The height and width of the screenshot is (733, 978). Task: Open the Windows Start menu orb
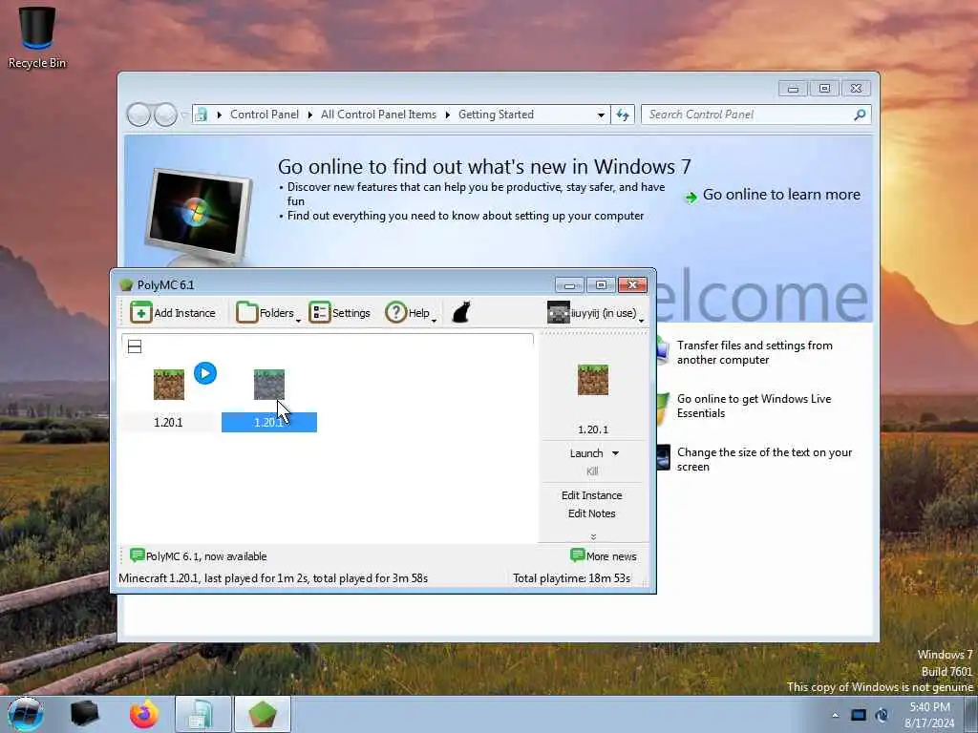(x=26, y=714)
